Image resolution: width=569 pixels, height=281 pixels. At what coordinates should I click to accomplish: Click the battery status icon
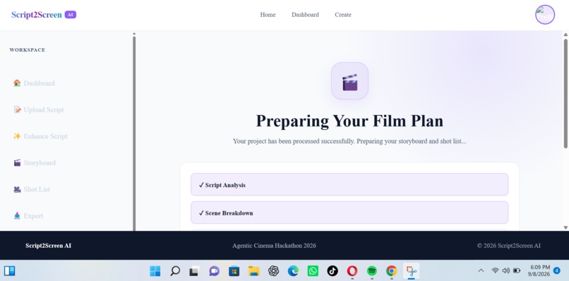point(517,271)
